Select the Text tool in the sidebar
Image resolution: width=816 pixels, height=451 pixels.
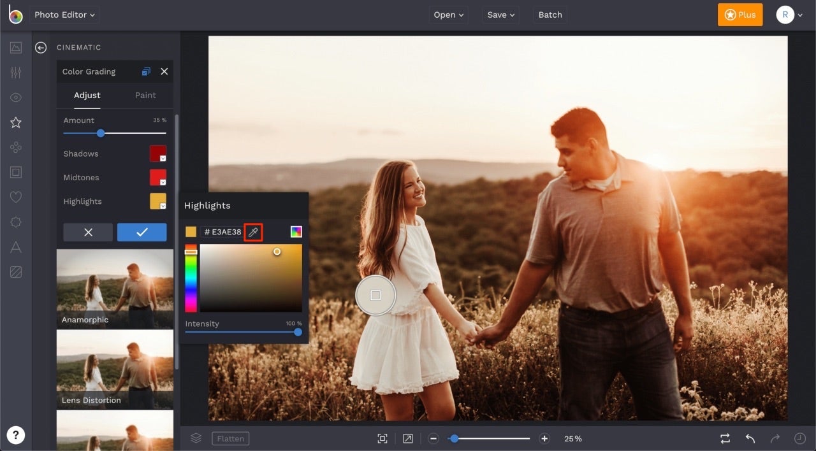coord(15,247)
